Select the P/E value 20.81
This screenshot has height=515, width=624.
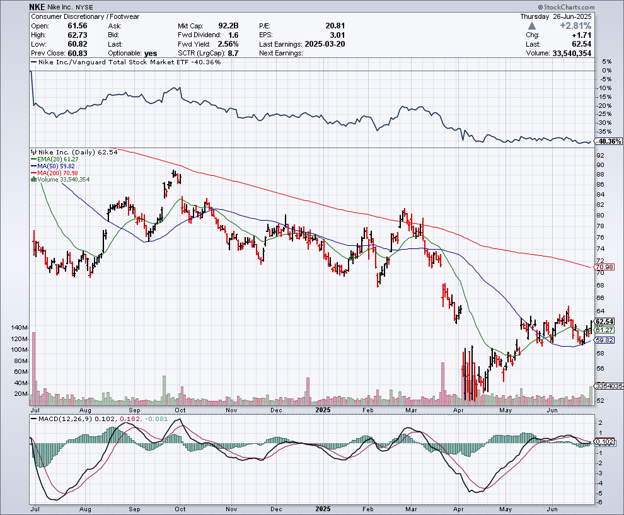pyautogui.click(x=335, y=26)
